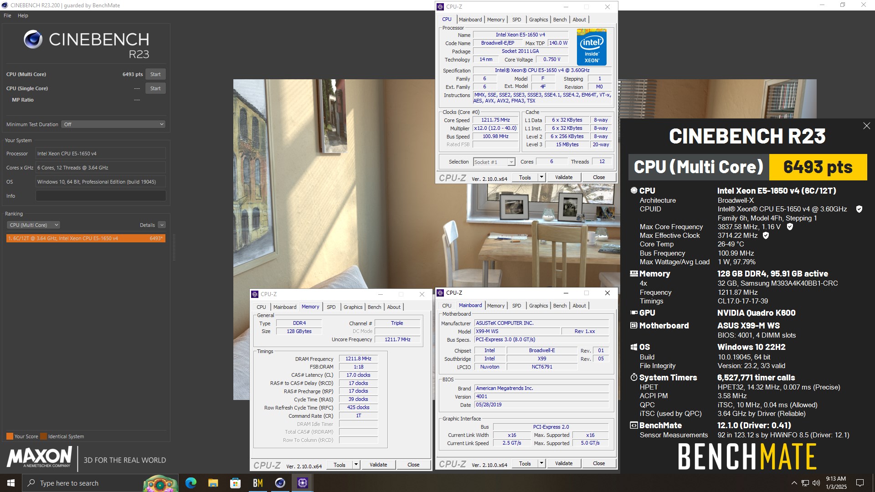Open Tools dropdown arrow in Mainboard CPU-Z window
875x492 pixels.
pyautogui.click(x=541, y=463)
